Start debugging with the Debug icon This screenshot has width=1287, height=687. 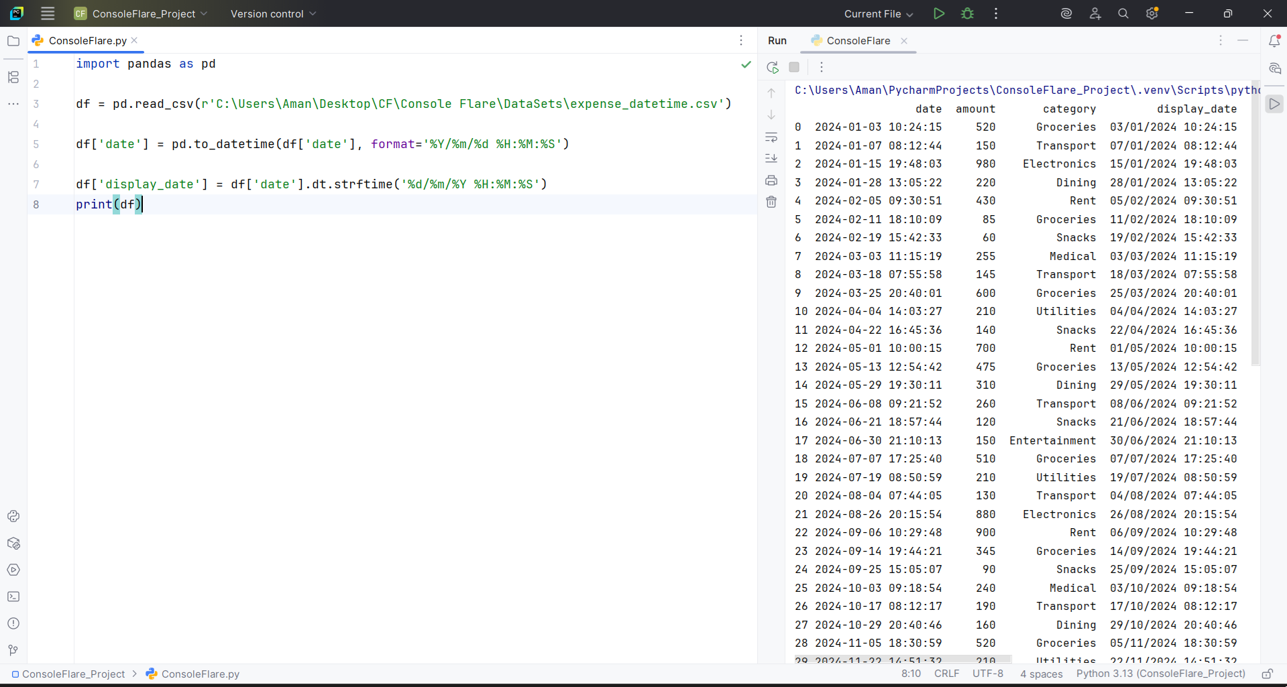coord(968,13)
